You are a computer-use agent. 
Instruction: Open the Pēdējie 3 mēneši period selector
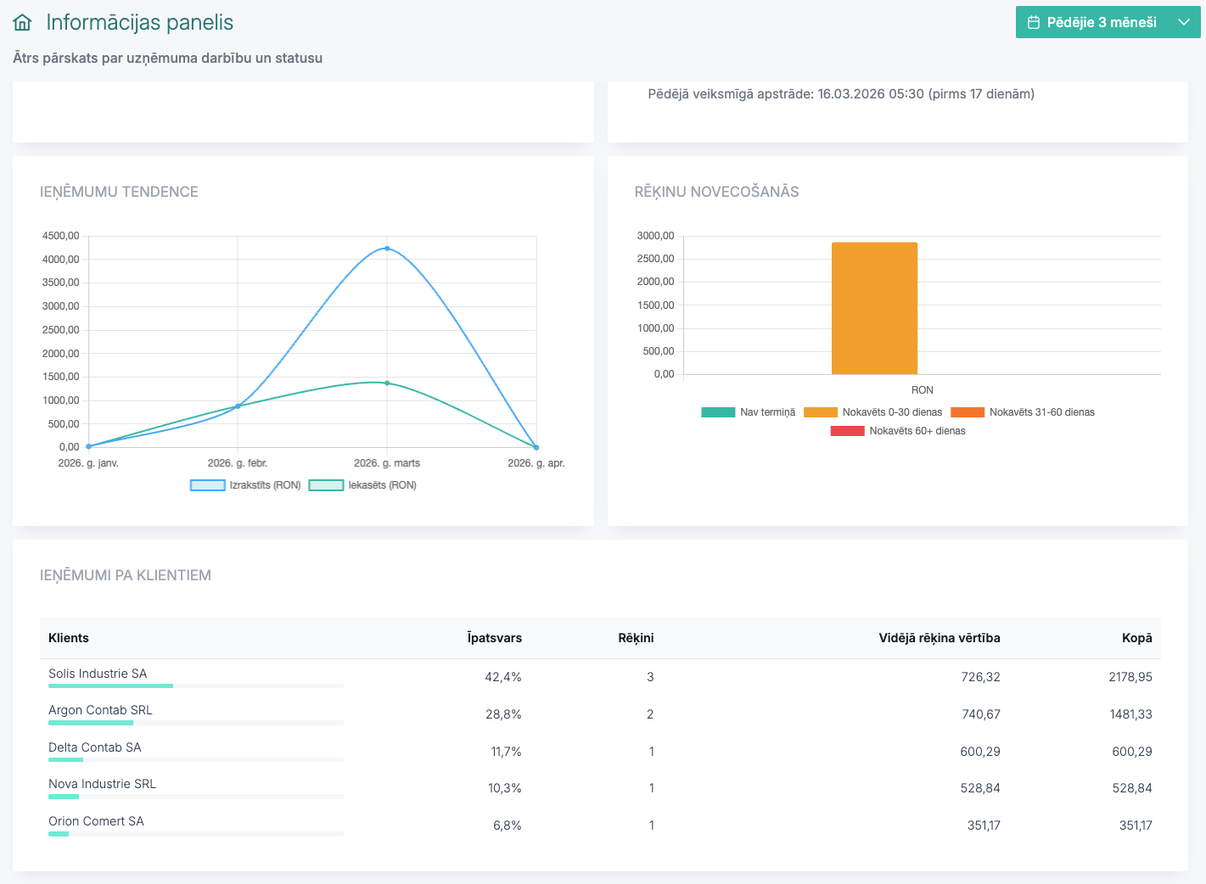point(1101,23)
